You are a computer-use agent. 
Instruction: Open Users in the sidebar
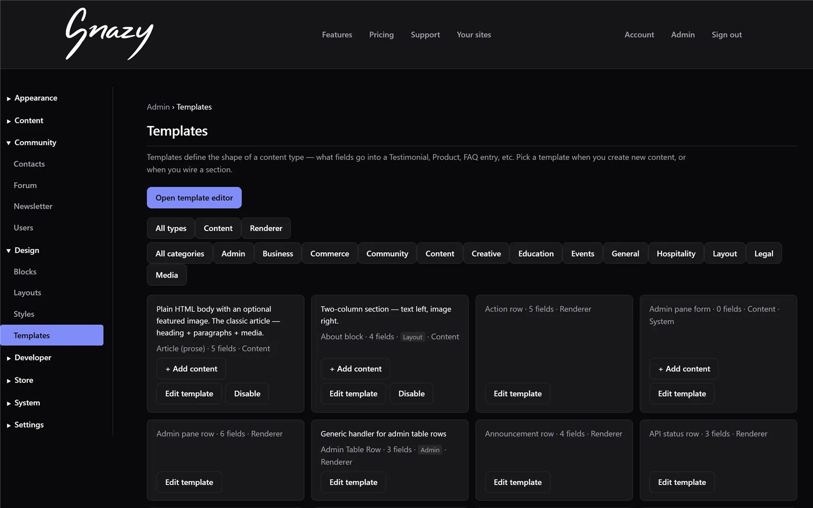(23, 228)
